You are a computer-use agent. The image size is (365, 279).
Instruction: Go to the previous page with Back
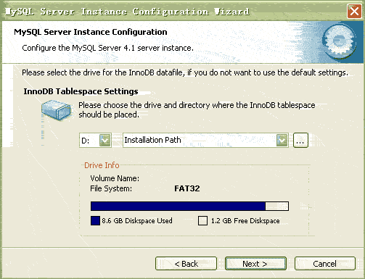[186, 264]
